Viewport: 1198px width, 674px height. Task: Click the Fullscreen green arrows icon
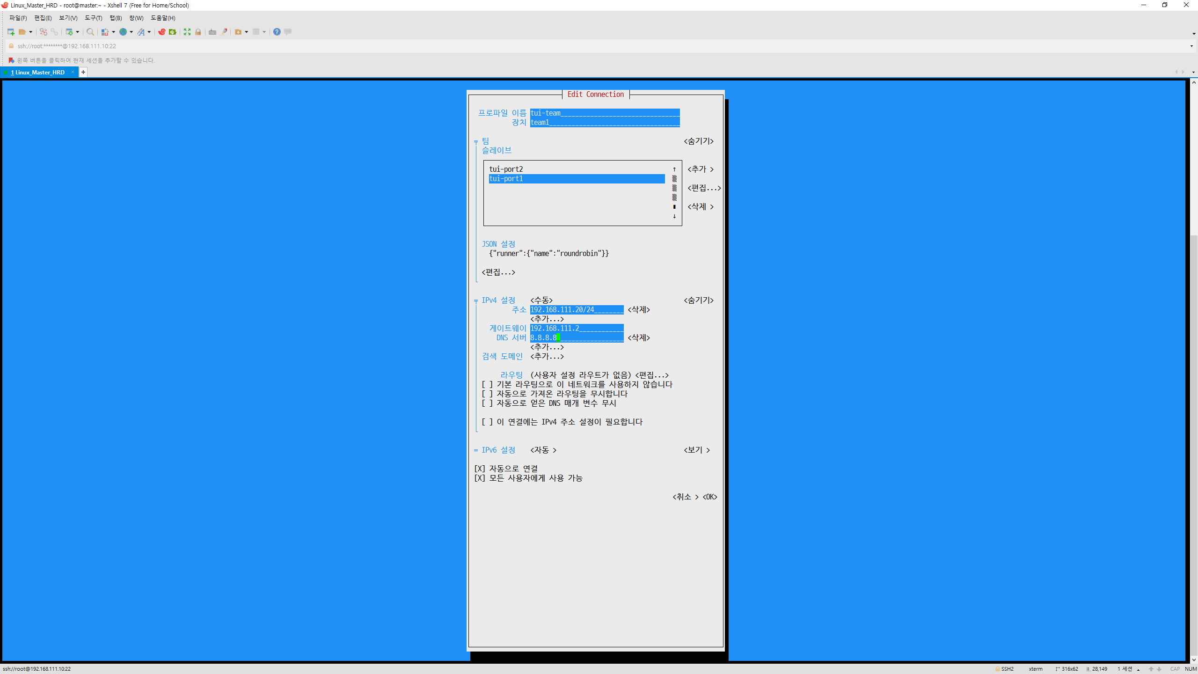[x=187, y=32]
